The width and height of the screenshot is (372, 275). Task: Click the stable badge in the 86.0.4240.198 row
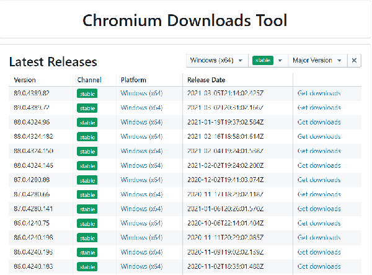pos(87,238)
